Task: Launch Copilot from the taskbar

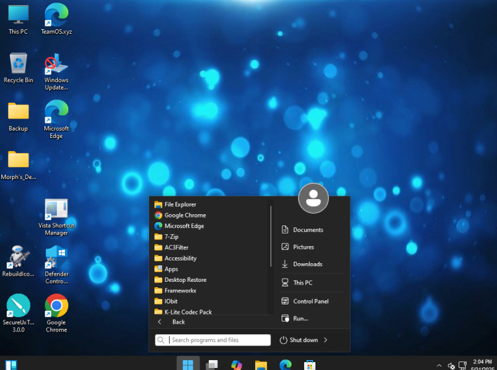Action: coord(237,365)
